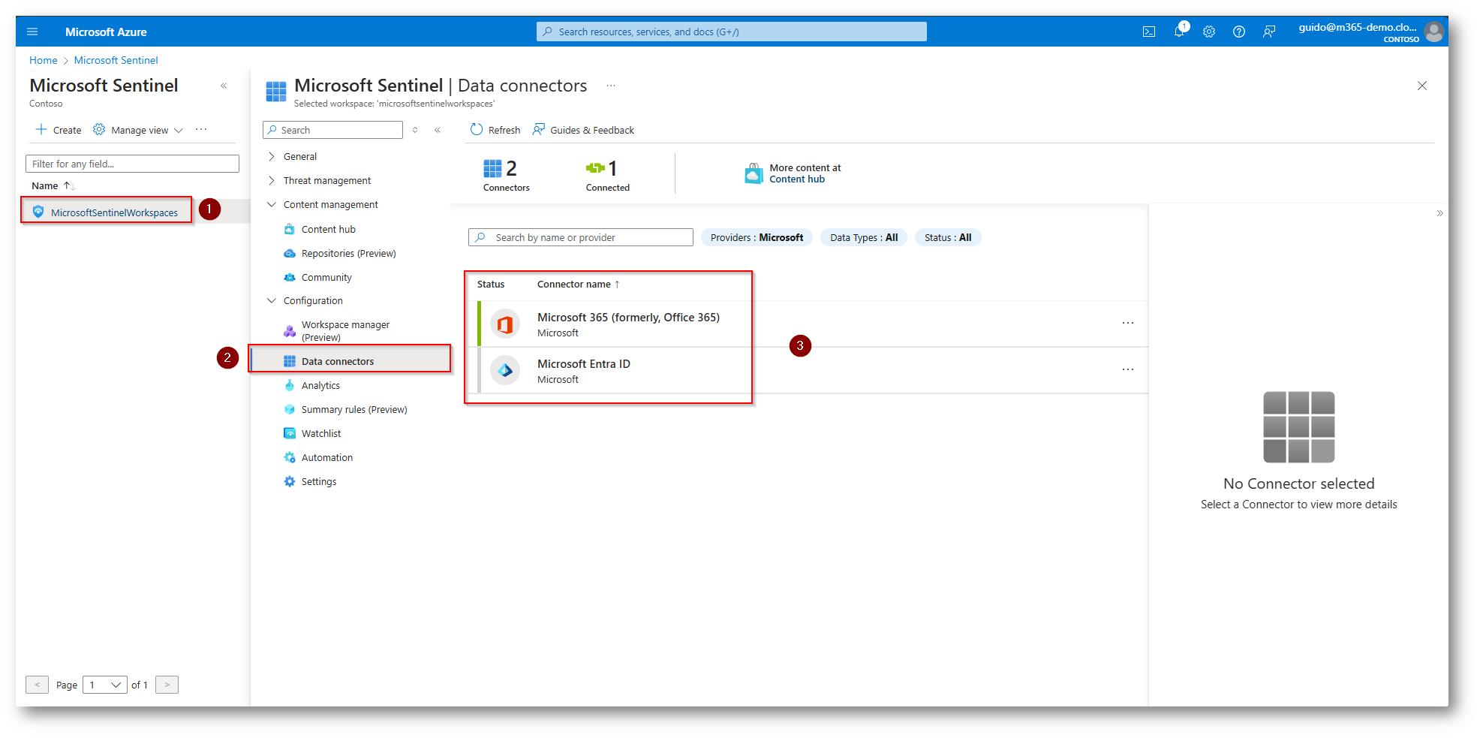Open the user account avatar
Screen dimensions: 1480x738
1434,32
